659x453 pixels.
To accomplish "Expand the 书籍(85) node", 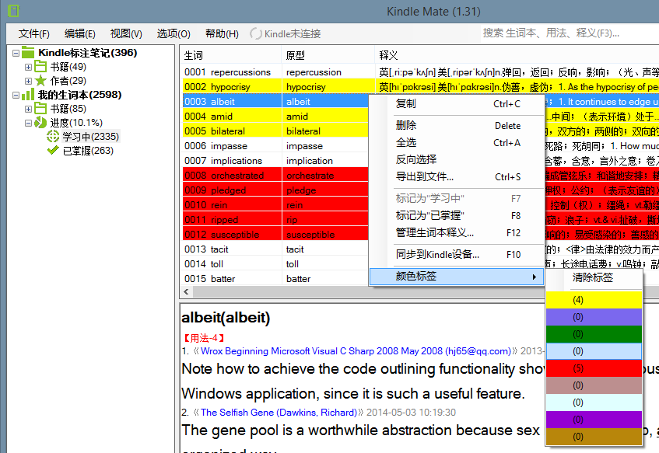I will (28, 109).
